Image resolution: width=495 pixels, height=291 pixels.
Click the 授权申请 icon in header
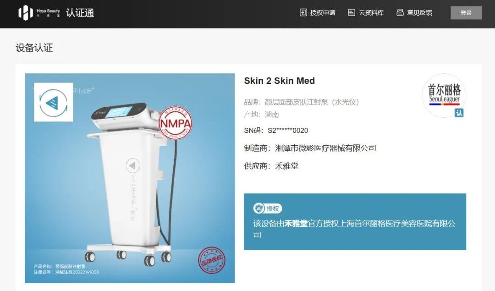point(303,13)
